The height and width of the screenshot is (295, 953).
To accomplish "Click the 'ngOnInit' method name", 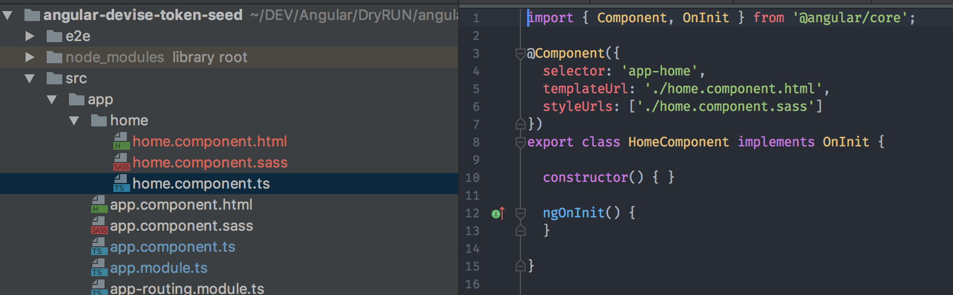I will point(574,213).
